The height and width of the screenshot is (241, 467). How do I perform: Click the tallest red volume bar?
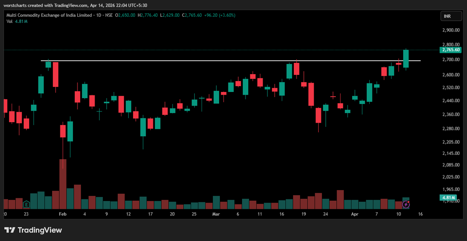coord(63,184)
